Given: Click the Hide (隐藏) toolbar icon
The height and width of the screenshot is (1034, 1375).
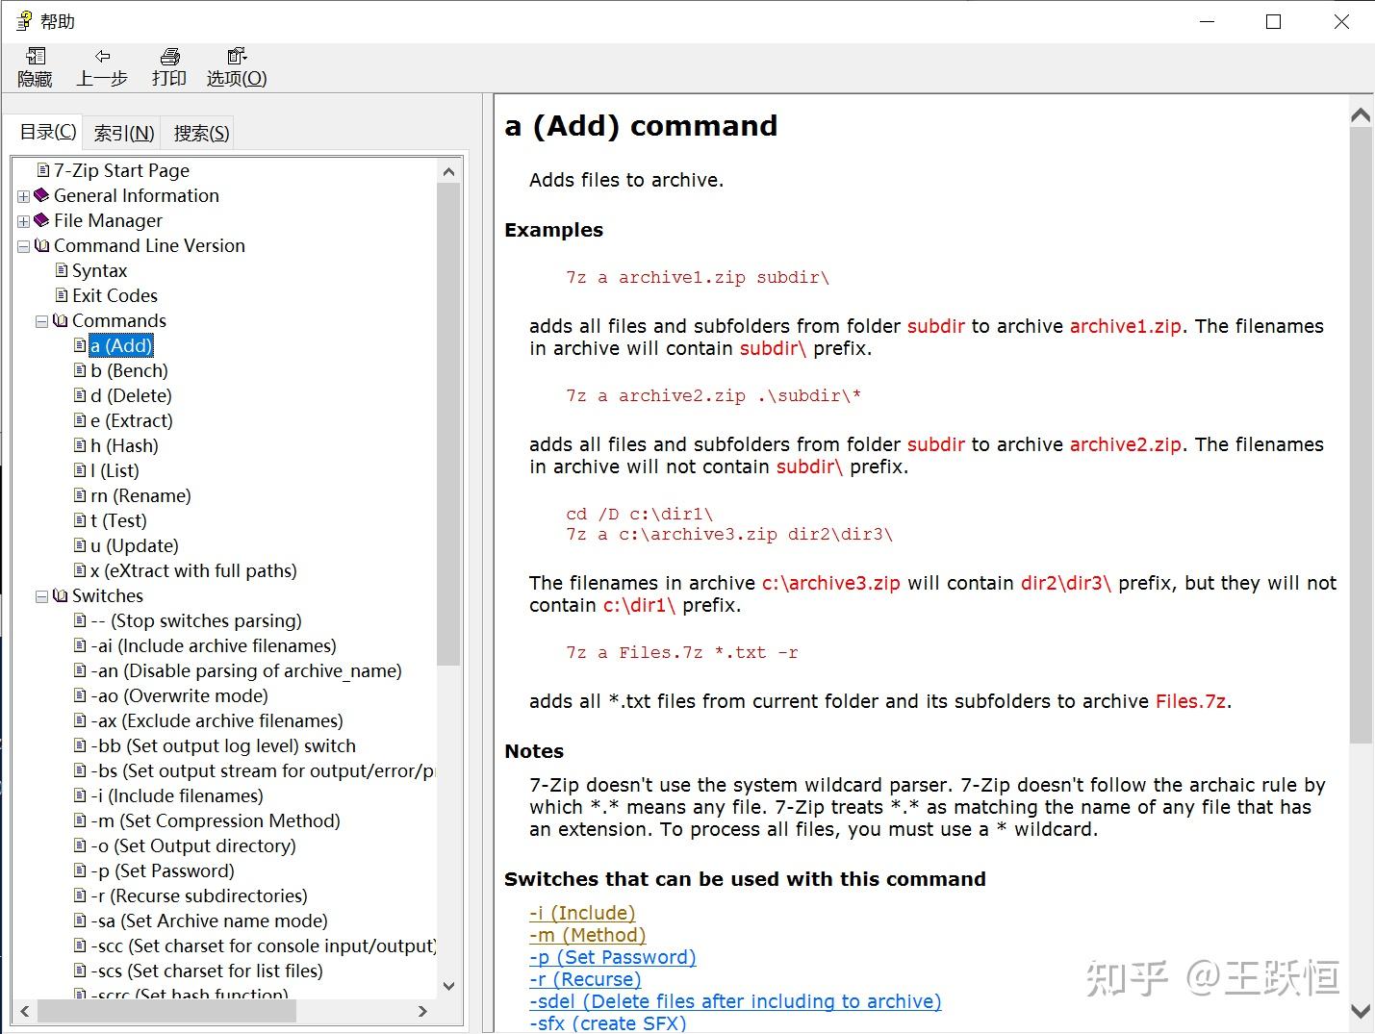Looking at the screenshot, I should [36, 56].
